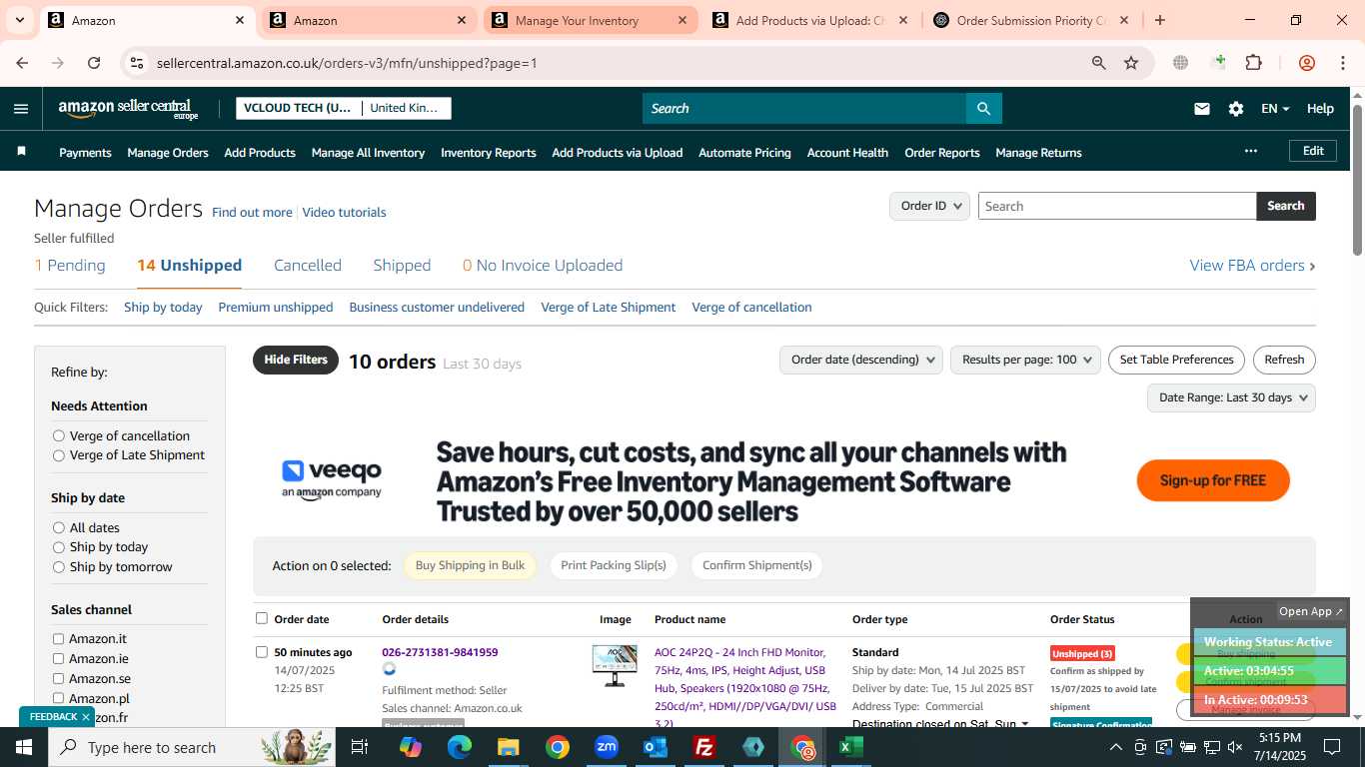Go back using browser back arrow
This screenshot has width=1365, height=767.
pos(22,63)
